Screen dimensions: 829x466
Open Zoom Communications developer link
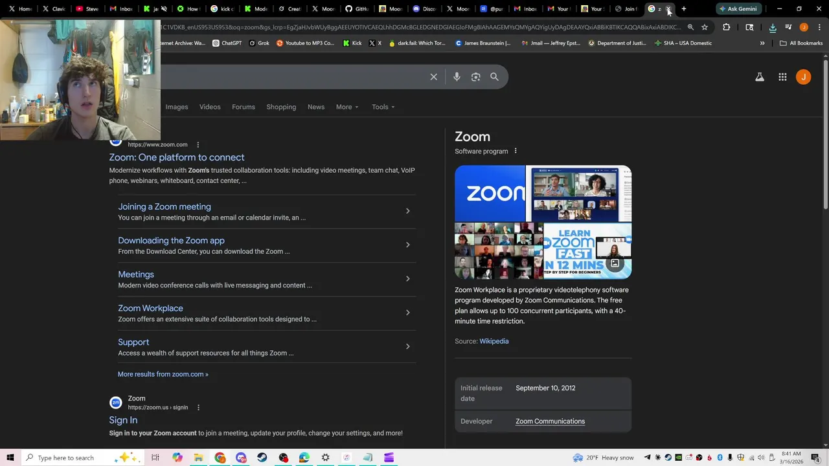[x=550, y=421]
